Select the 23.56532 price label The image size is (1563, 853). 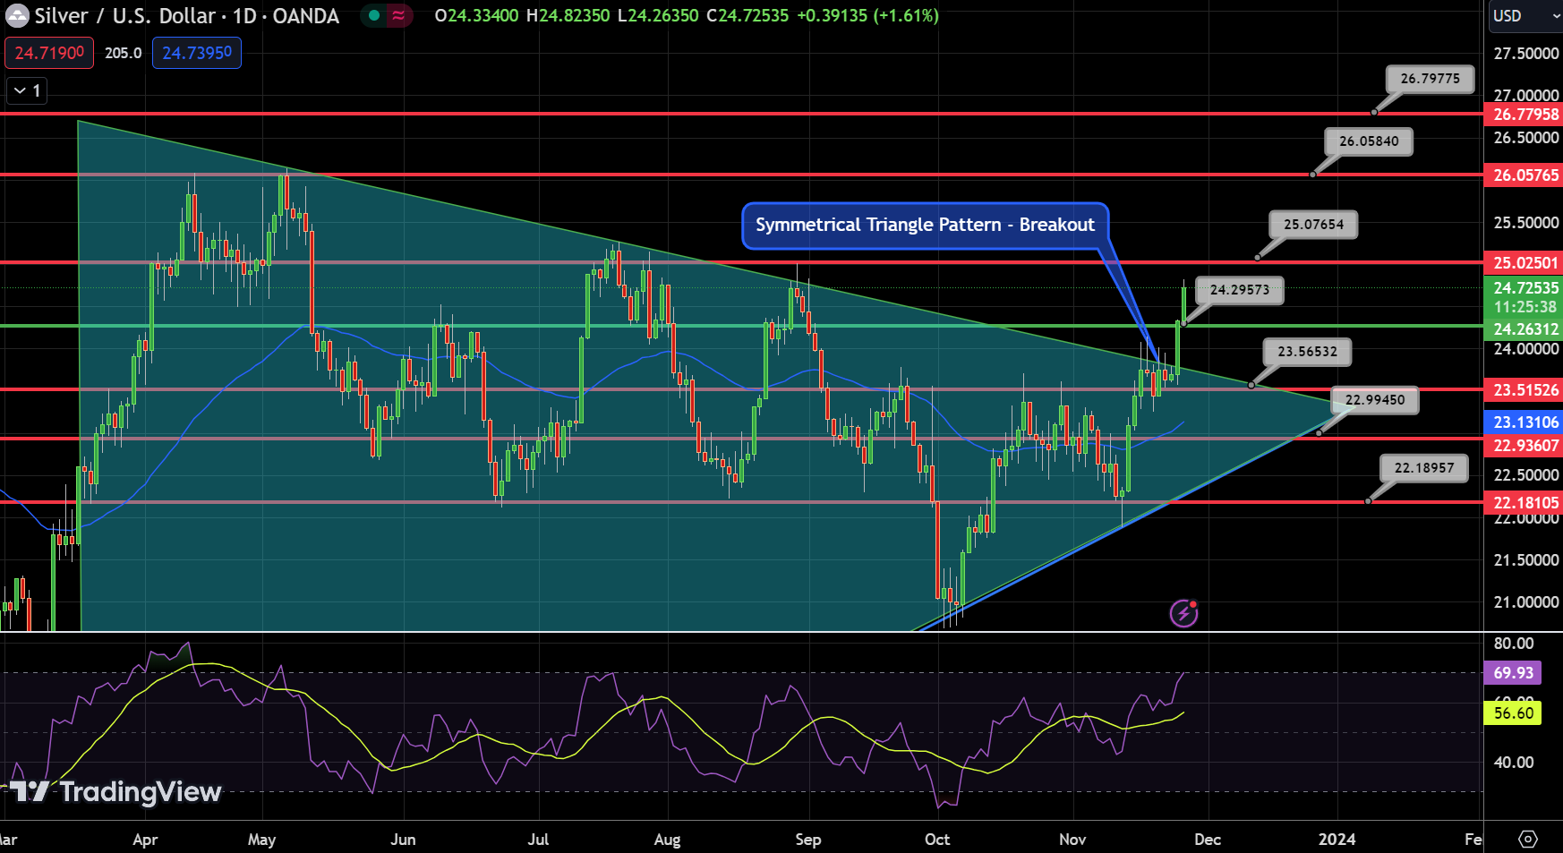(x=1307, y=352)
